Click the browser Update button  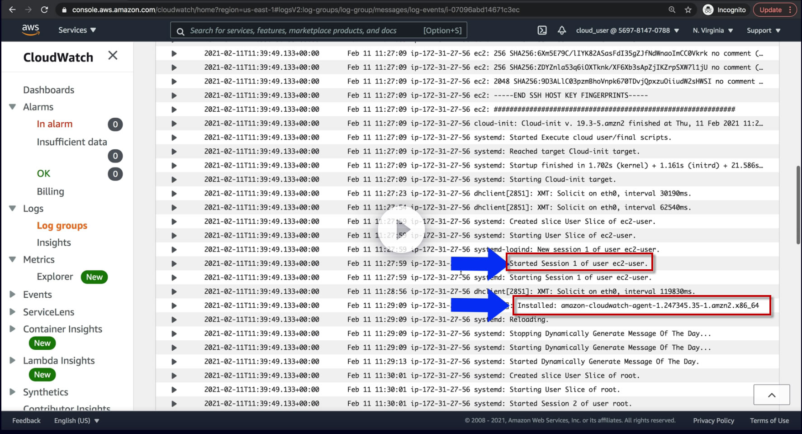[775, 10]
